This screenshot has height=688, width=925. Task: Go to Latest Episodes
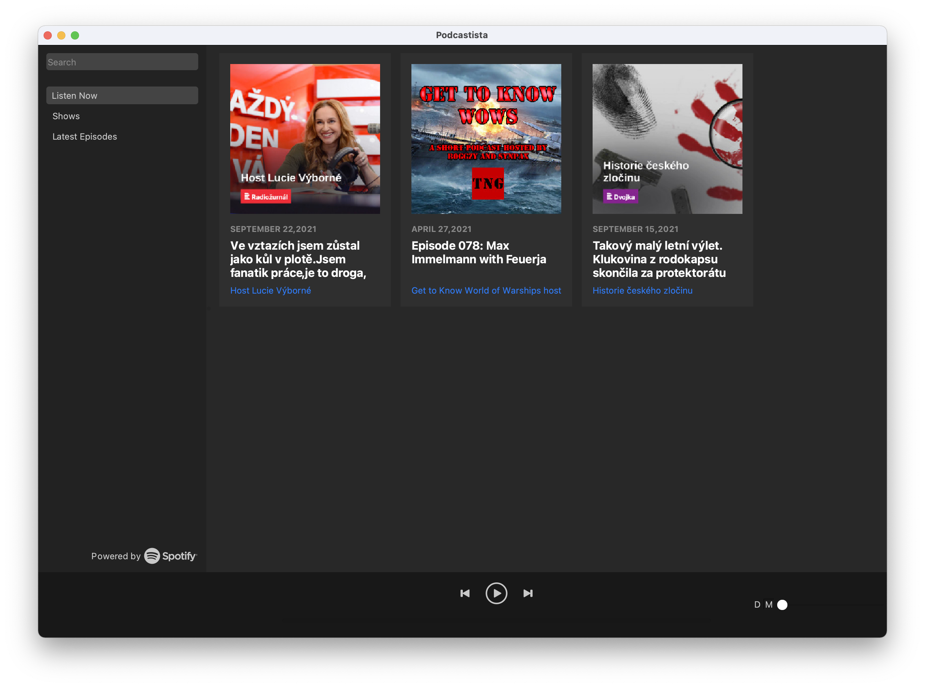coord(84,137)
